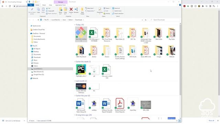Collapse the Last month group

point(75,81)
